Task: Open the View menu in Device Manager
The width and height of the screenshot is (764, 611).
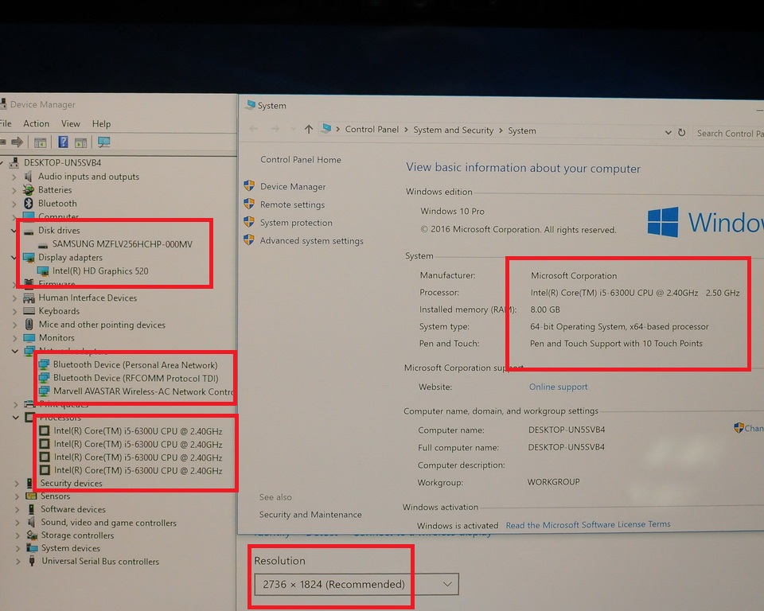Action: click(x=71, y=124)
